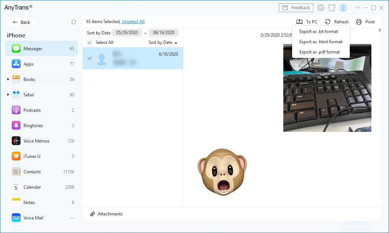Click the Refresh arrows icon in toolbar
This screenshot has width=389, height=233.
328,22
